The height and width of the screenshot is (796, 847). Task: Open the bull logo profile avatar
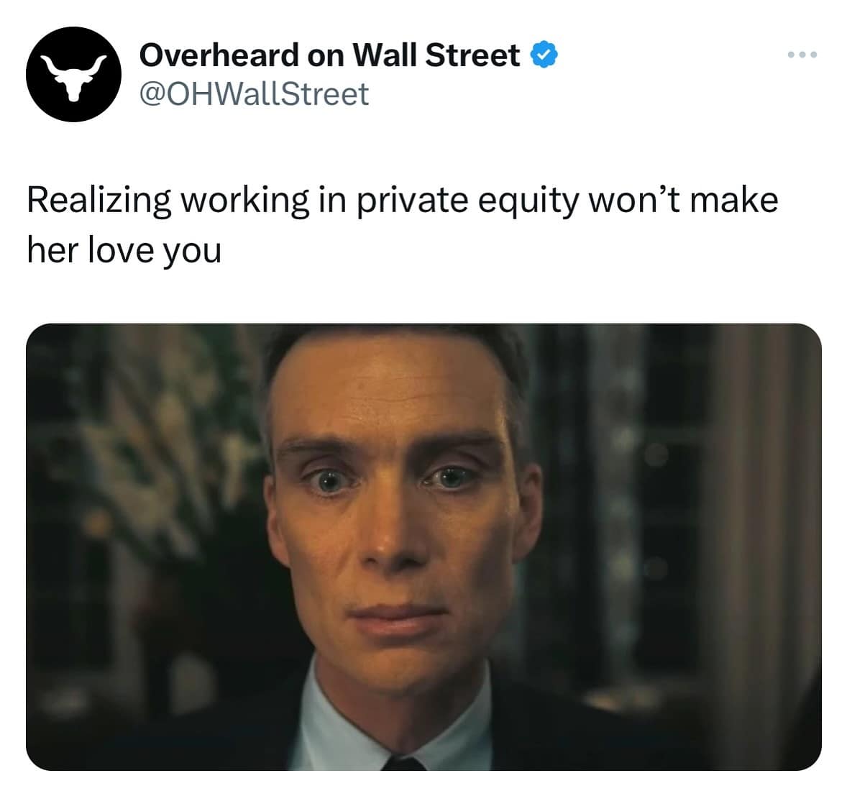[73, 74]
